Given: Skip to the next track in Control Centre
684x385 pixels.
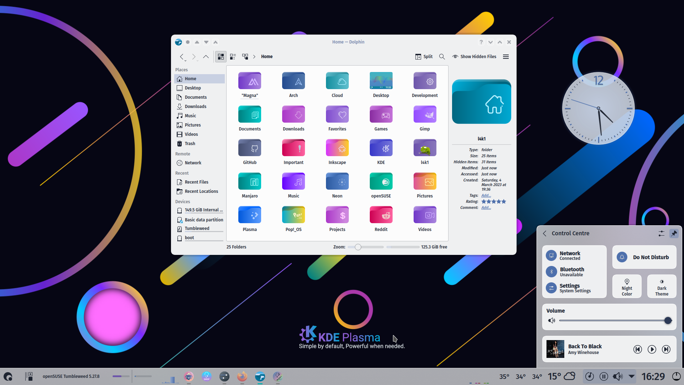Looking at the screenshot, I should 666,349.
